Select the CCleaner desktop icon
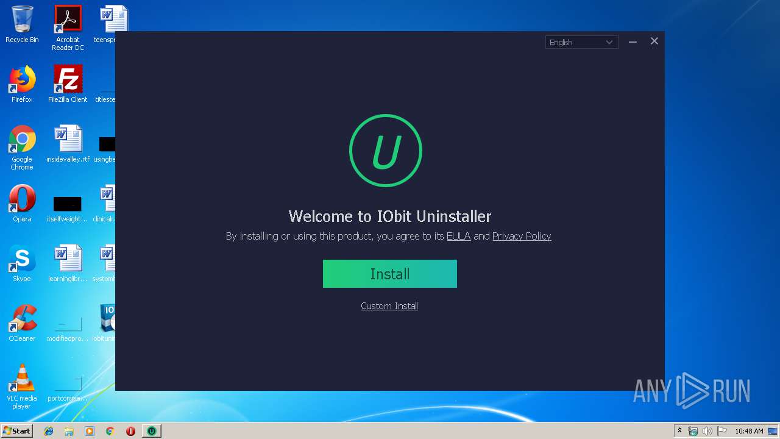780x439 pixels. tap(22, 323)
